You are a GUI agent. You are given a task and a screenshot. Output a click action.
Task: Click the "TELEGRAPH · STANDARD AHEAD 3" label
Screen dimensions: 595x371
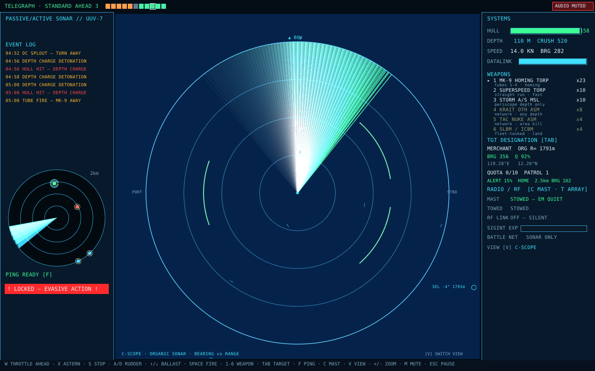click(x=52, y=6)
